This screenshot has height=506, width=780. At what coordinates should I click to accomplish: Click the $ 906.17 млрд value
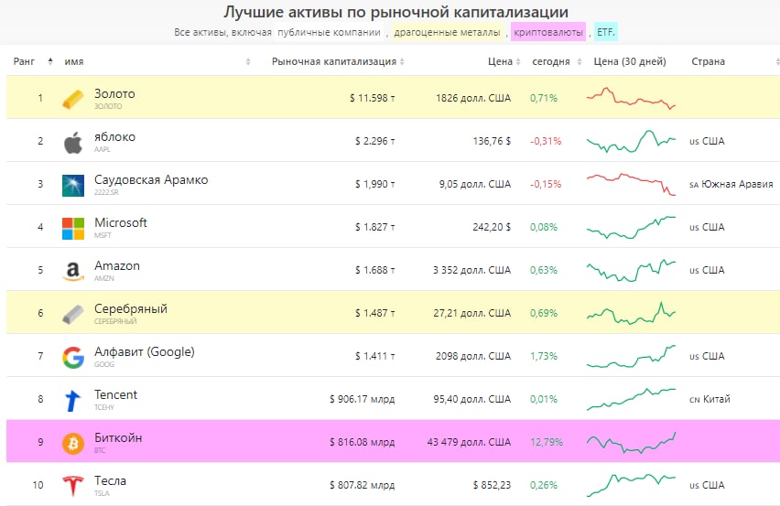pyautogui.click(x=363, y=399)
